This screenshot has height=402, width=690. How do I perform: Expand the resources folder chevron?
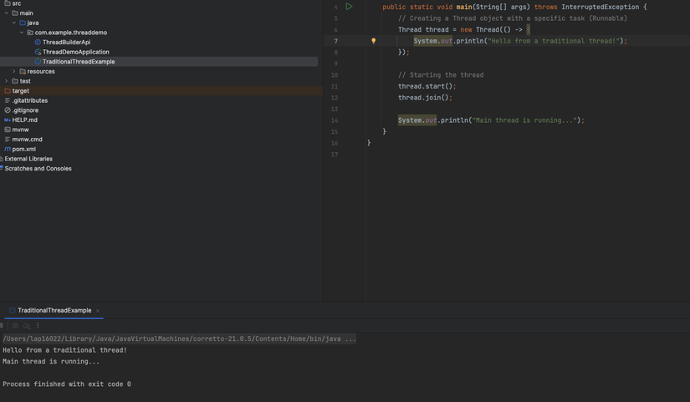pyautogui.click(x=14, y=71)
